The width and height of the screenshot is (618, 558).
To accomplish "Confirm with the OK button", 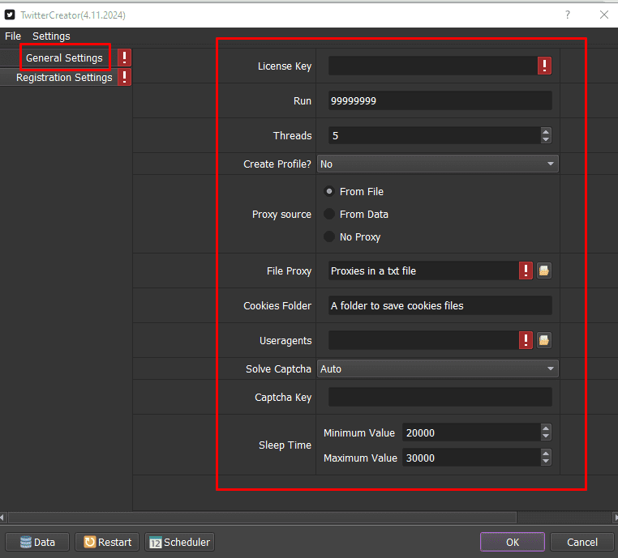I will coord(513,543).
